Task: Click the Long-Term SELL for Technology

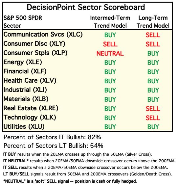Action: point(153,118)
